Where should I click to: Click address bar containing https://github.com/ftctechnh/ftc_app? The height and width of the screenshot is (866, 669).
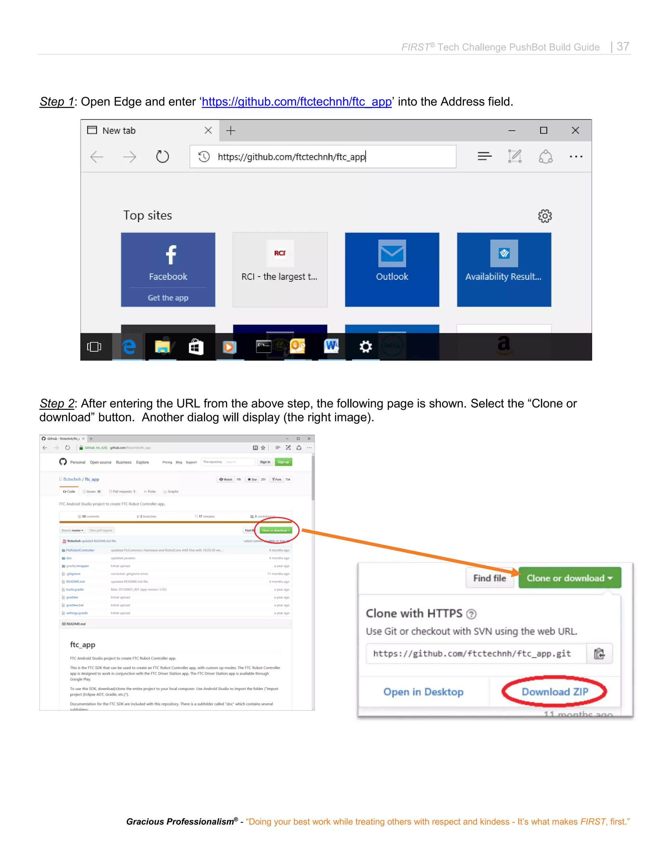[323, 157]
